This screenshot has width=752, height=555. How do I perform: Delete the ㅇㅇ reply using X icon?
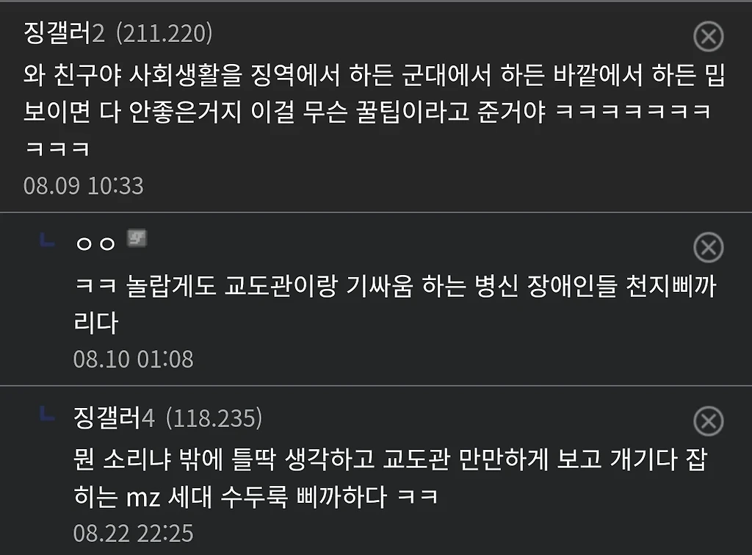(709, 248)
